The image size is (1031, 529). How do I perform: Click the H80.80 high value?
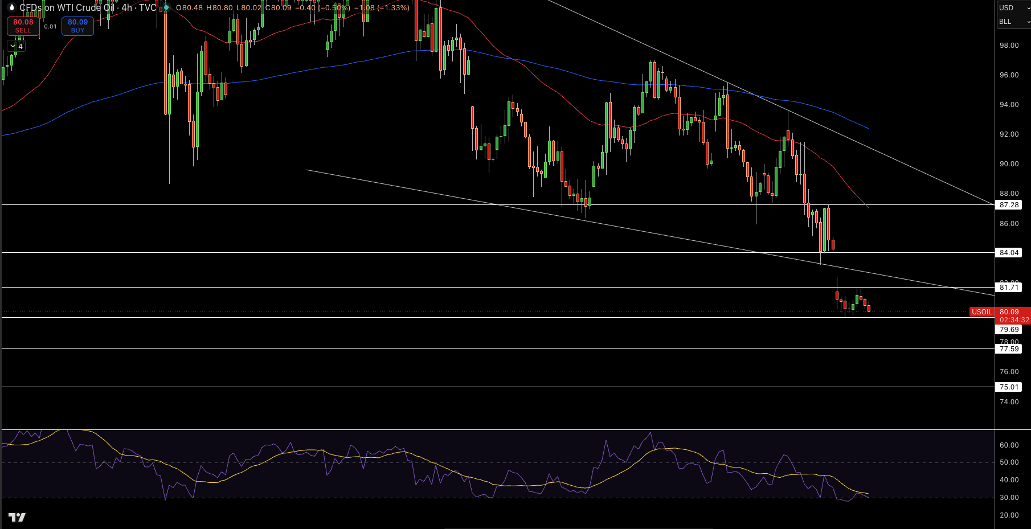click(x=219, y=8)
